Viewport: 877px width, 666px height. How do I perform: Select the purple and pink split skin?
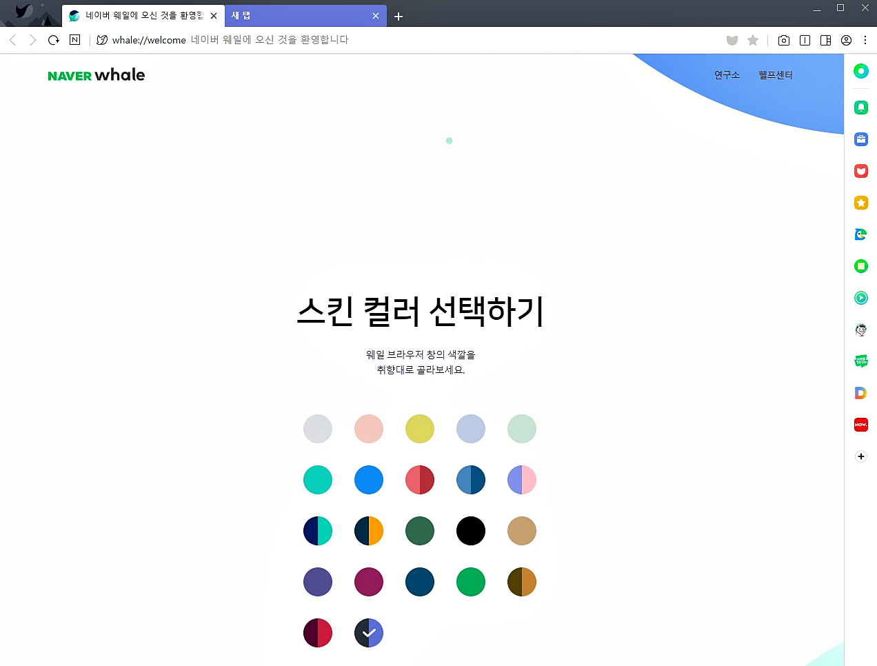pos(522,480)
